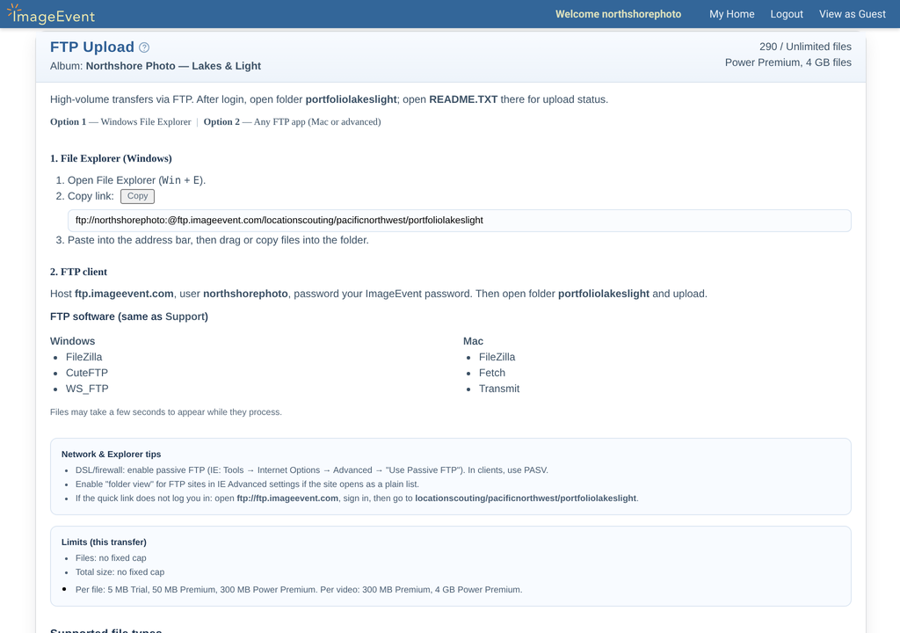Click Fetch in the Mac list
Screen dimensions: 900x633
click(x=492, y=373)
